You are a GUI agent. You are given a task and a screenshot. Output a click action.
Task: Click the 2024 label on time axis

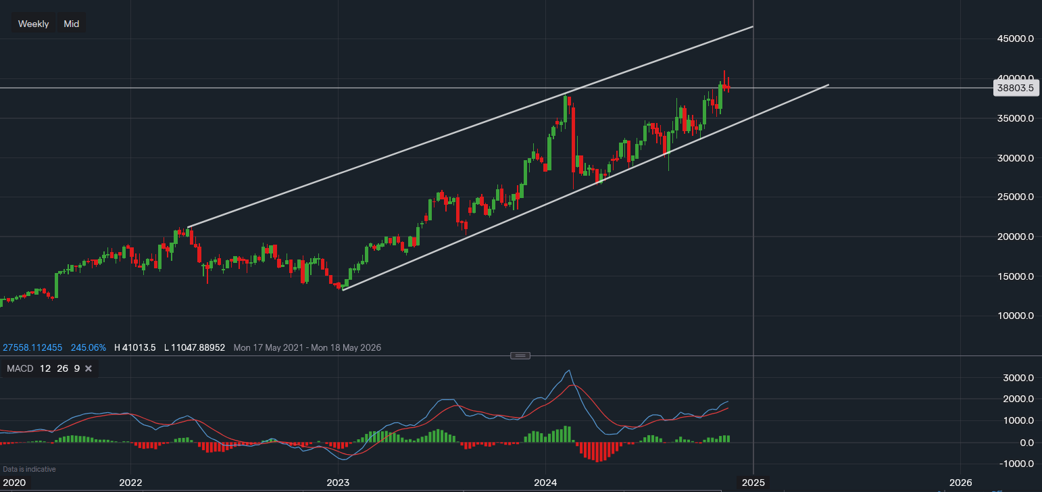click(545, 483)
